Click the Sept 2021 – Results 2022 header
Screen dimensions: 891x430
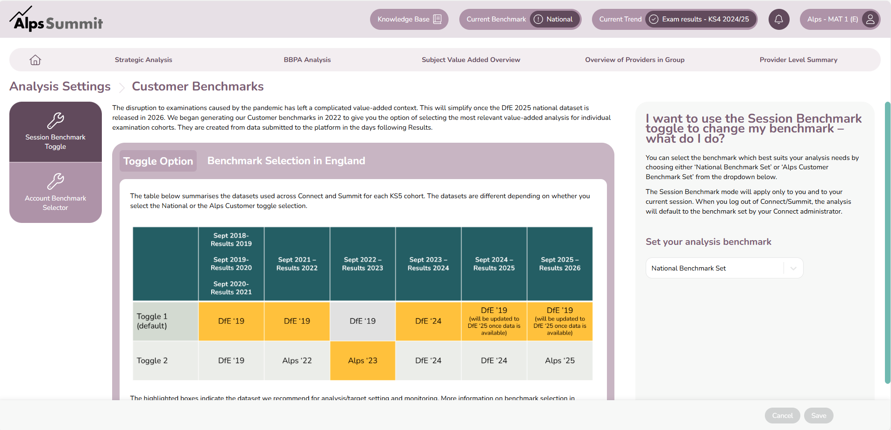click(x=297, y=264)
